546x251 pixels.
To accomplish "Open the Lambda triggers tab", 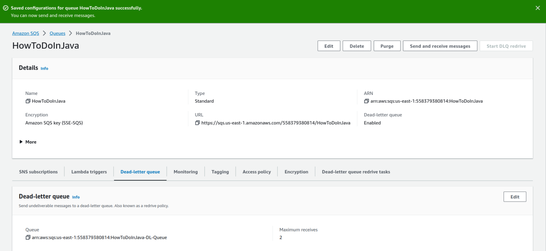I will (89, 172).
